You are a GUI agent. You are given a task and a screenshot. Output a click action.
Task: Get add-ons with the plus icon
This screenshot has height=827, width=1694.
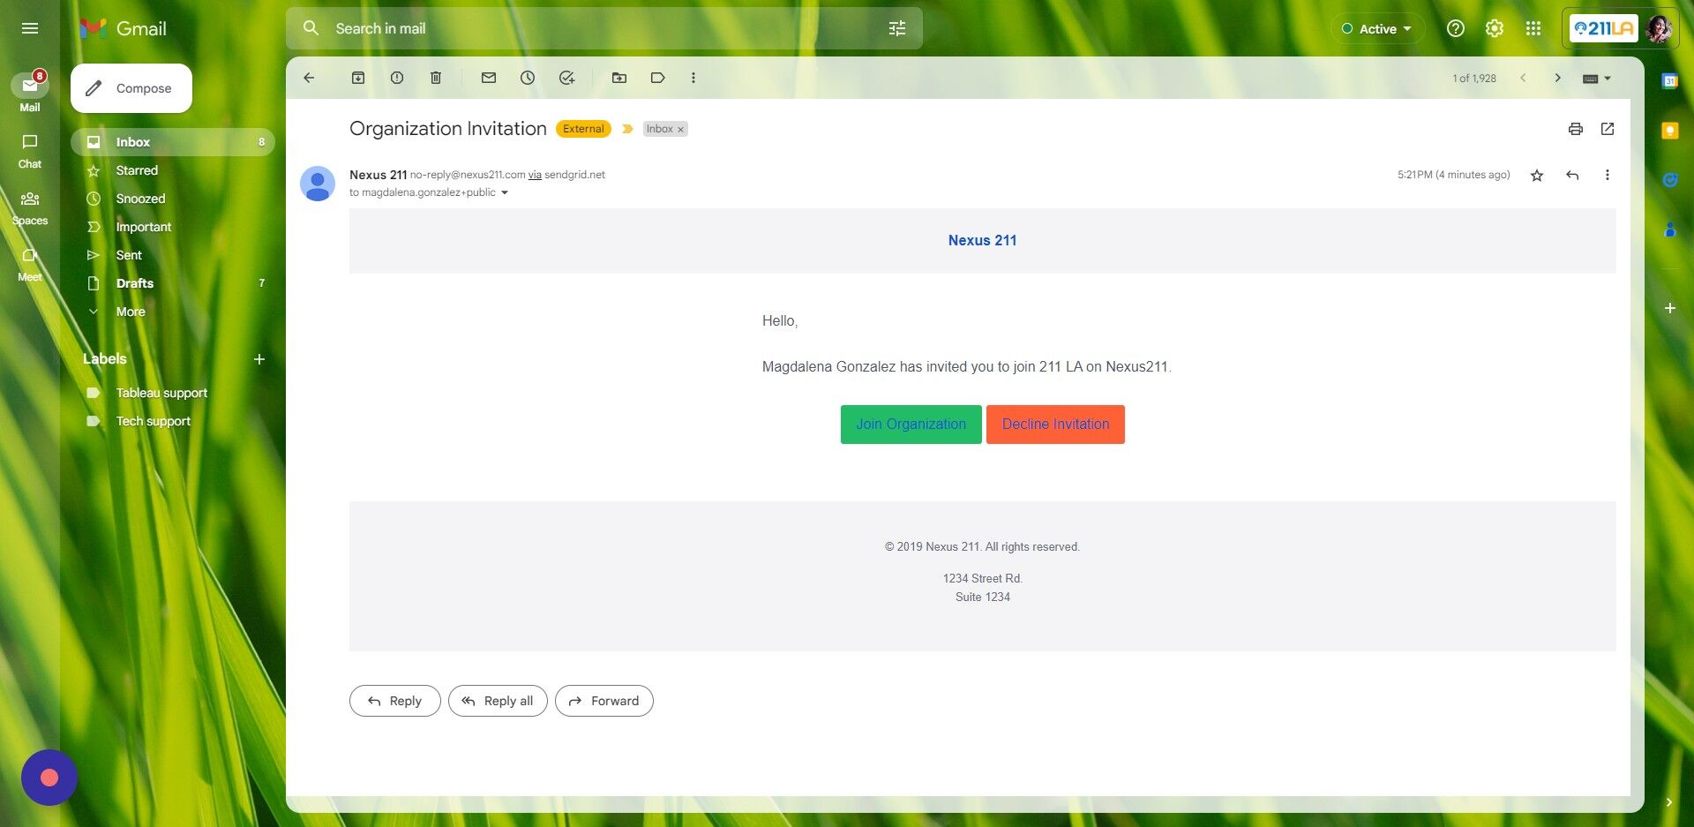pyautogui.click(x=1670, y=308)
